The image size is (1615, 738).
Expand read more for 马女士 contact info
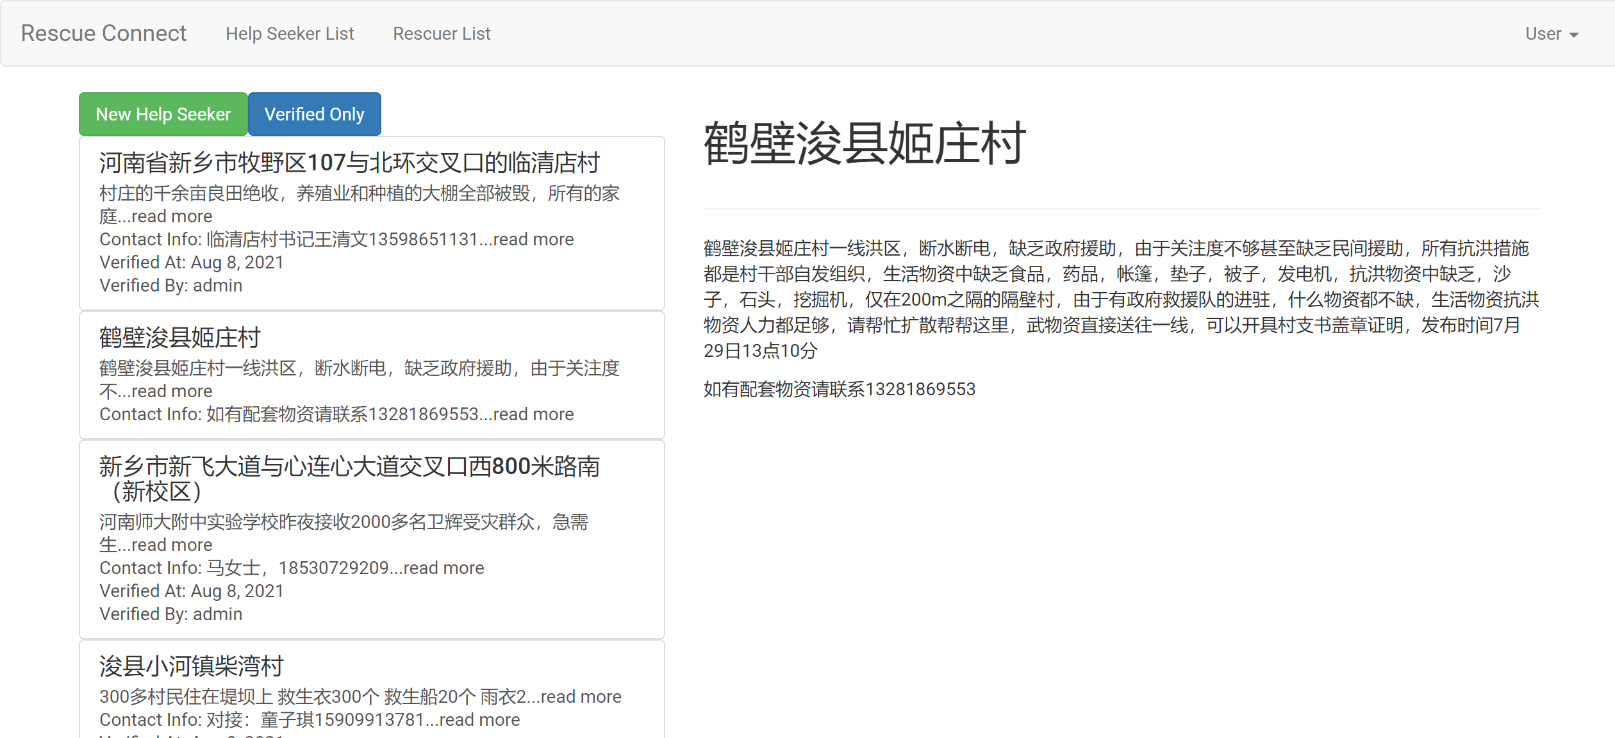point(443,568)
